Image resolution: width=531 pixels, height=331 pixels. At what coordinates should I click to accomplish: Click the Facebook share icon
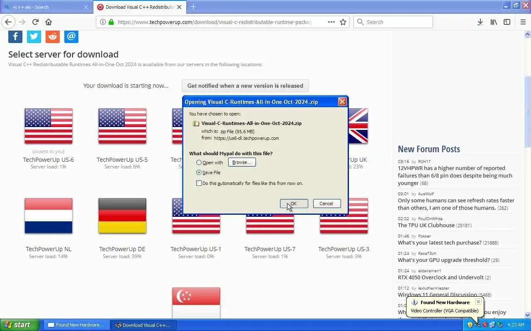15,36
